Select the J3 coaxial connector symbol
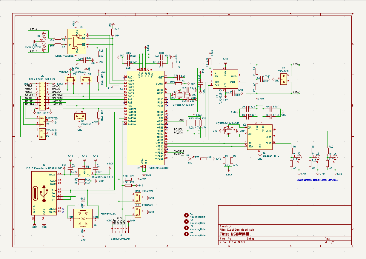Screen dimensions: 366x259 (299, 157)
